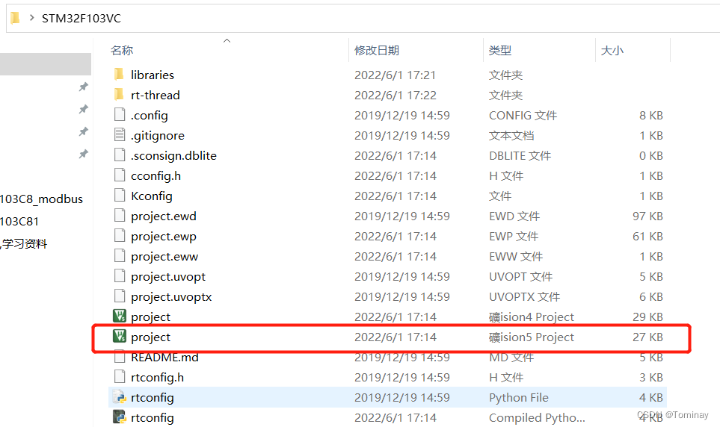Select the rtconfig Python File icon

click(x=120, y=397)
